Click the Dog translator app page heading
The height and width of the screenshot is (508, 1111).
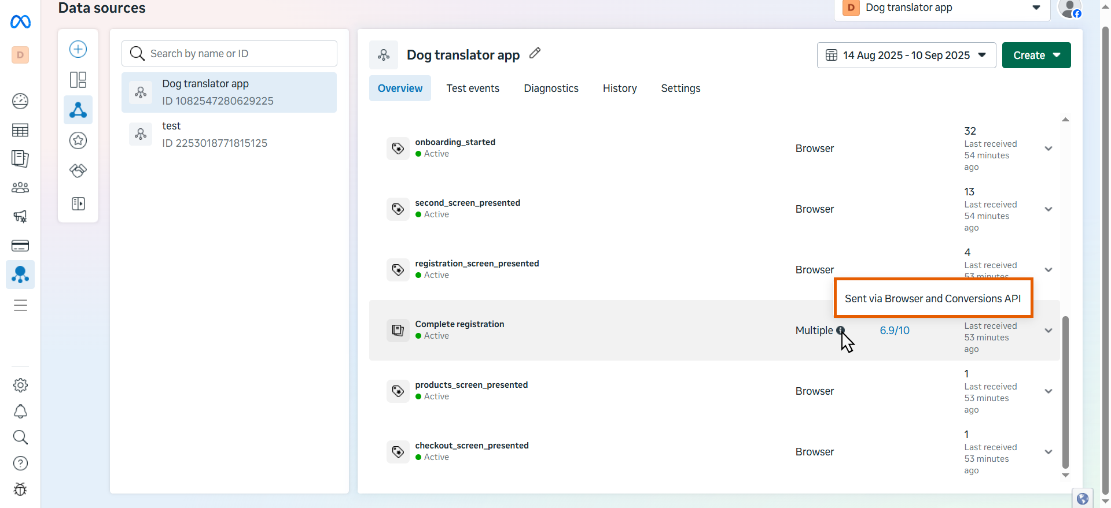pyautogui.click(x=463, y=55)
